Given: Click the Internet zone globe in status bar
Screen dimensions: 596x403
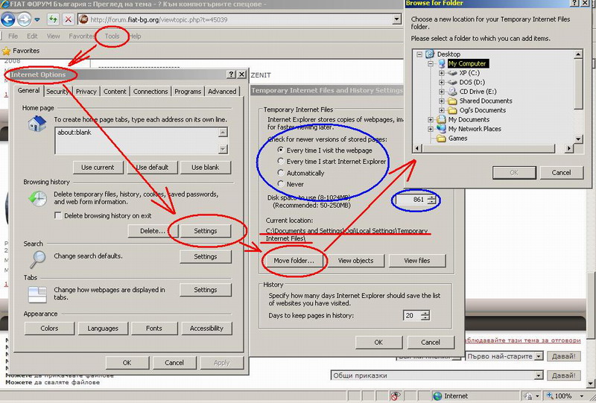Looking at the screenshot, I should (437, 396).
